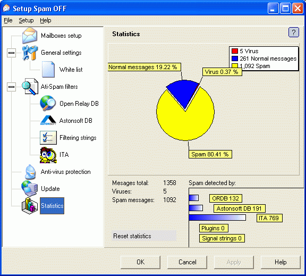Open the Astonsoft DB logo icon
The height and width of the screenshot is (276, 306).
pos(48,120)
